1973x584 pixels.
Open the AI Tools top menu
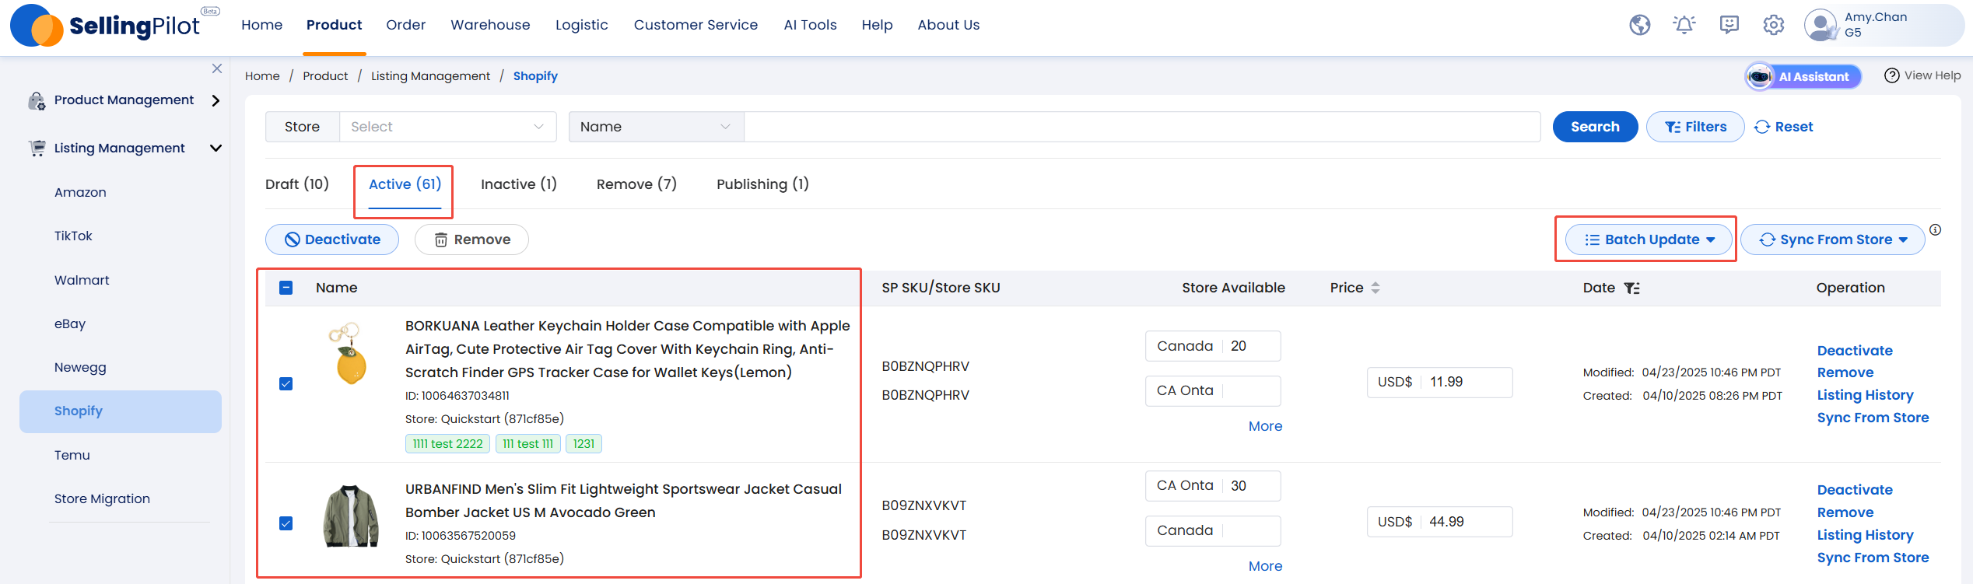[x=810, y=25]
